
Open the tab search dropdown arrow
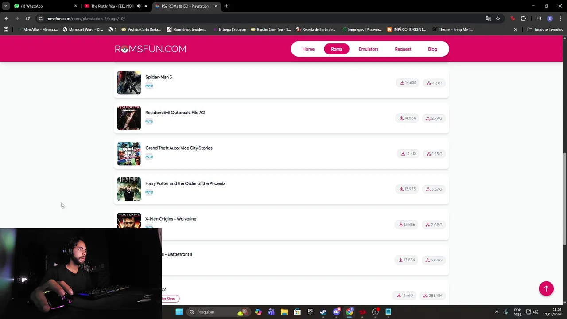(6, 6)
